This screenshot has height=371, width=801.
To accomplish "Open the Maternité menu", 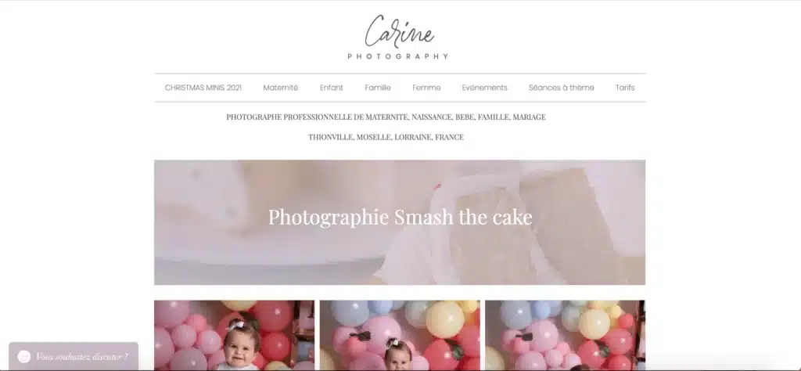I will [x=281, y=88].
